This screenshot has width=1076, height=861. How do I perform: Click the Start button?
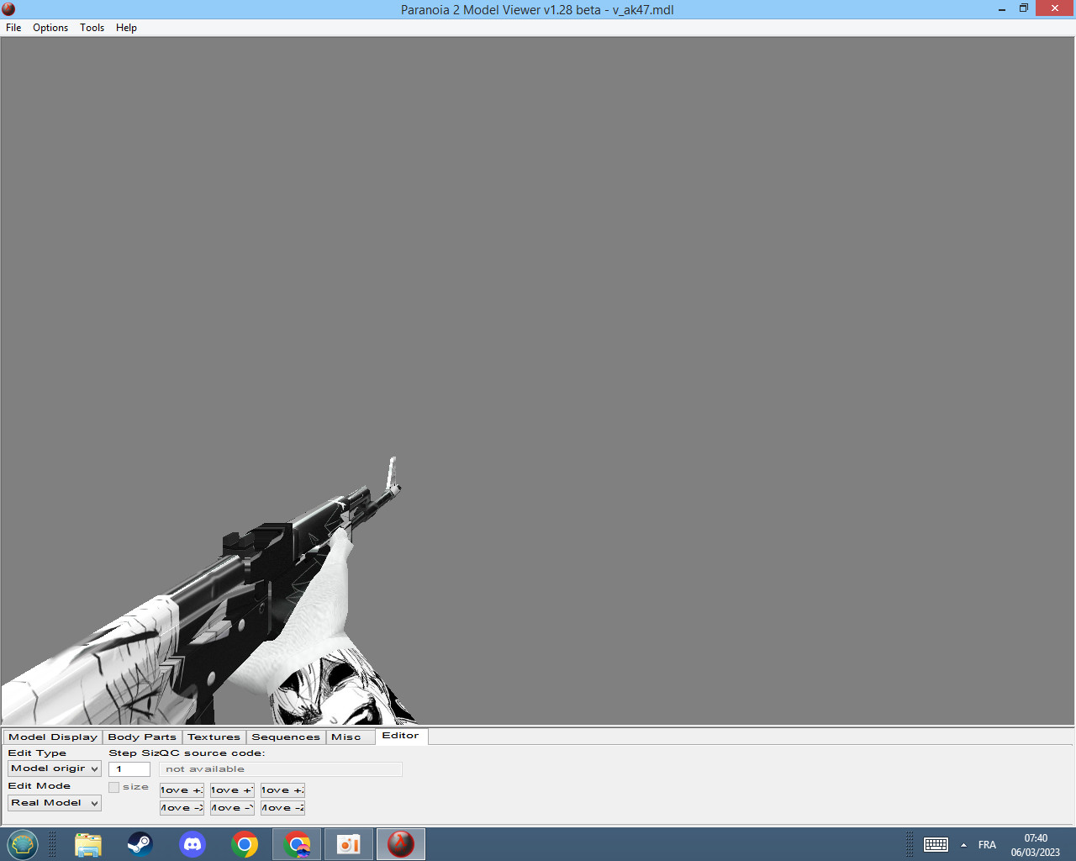[22, 844]
